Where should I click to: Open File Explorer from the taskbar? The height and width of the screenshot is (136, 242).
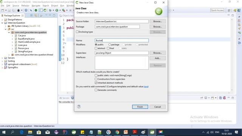30,132
